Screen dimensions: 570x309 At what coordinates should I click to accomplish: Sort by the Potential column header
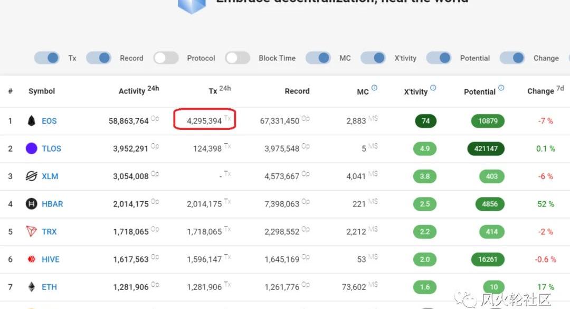click(479, 92)
